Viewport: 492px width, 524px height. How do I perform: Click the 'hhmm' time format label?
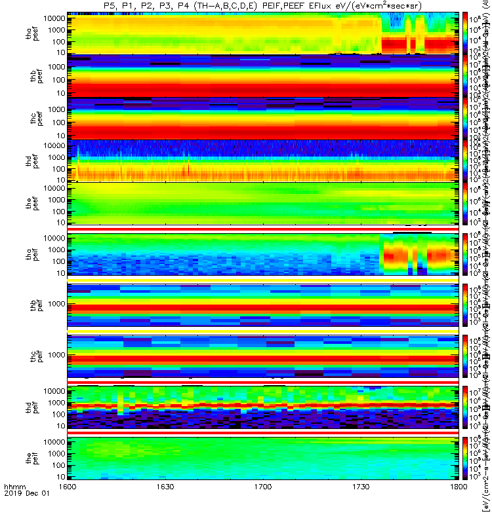click(14, 487)
